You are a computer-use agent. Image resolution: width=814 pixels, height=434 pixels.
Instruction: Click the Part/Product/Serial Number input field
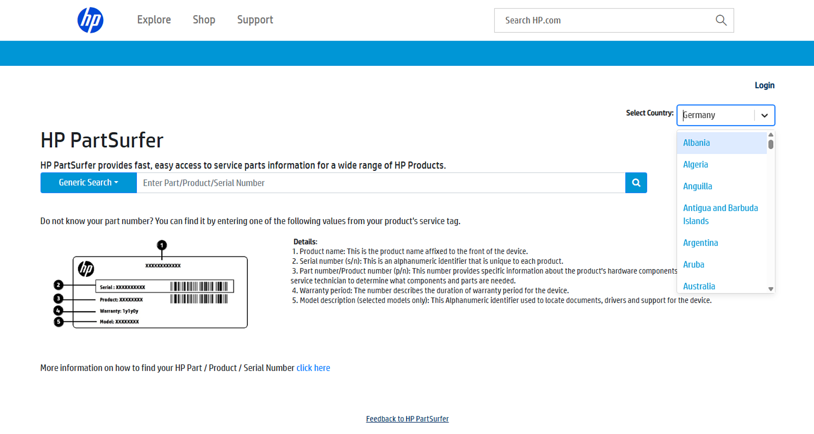pyautogui.click(x=381, y=183)
